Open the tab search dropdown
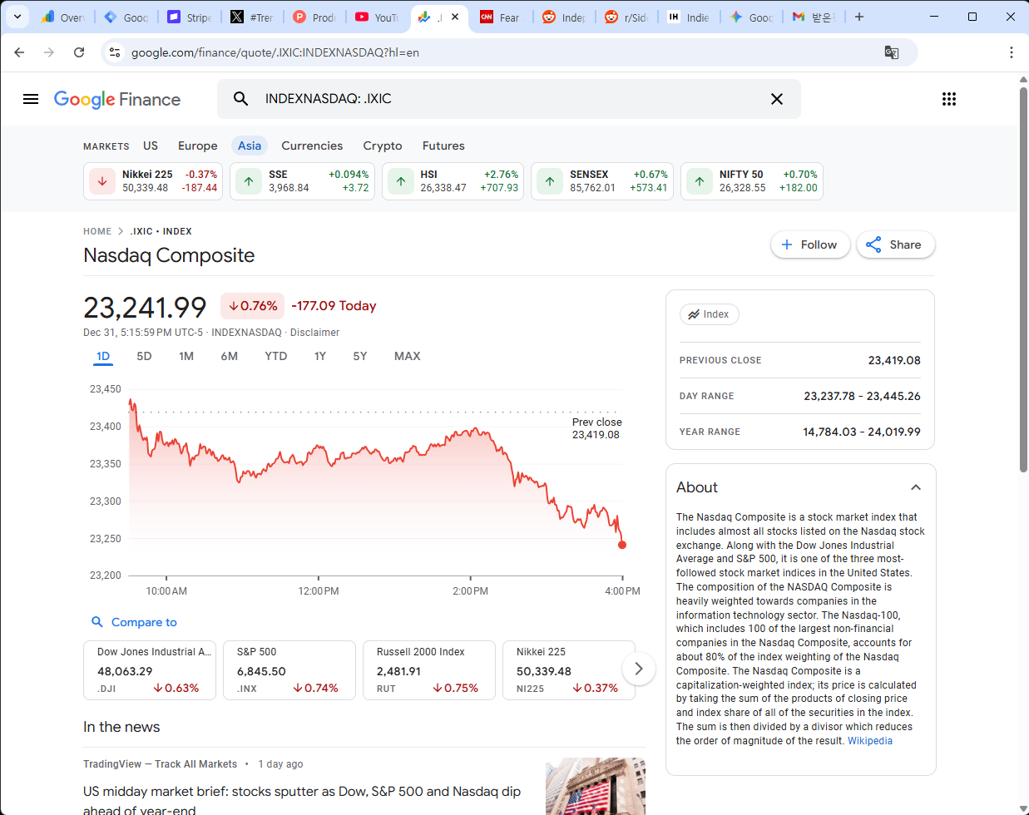Viewport: 1029px width, 815px height. [17, 17]
